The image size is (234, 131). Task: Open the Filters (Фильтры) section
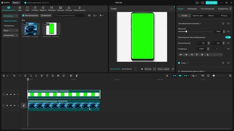point(69,9)
